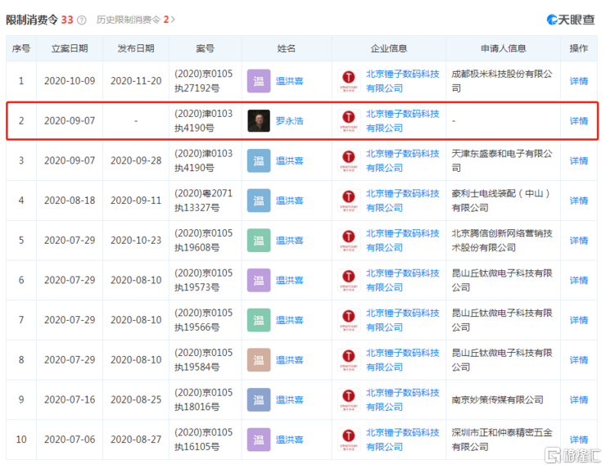
Task: Select date 2020-11-20 in row 1
Action: 136,81
